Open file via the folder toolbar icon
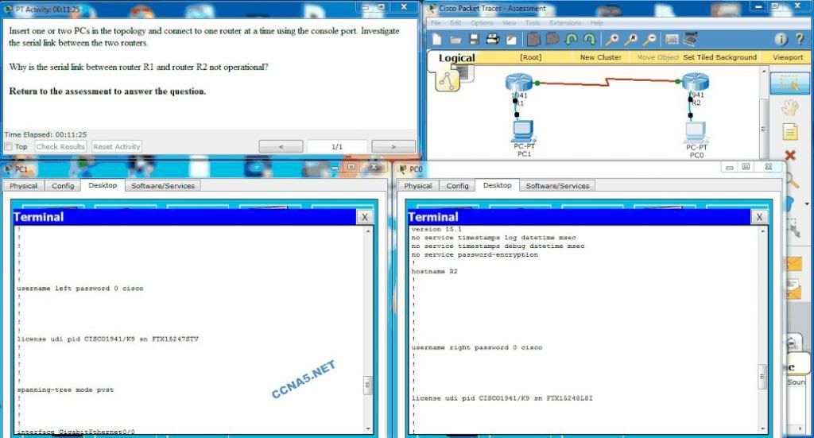 (455, 40)
